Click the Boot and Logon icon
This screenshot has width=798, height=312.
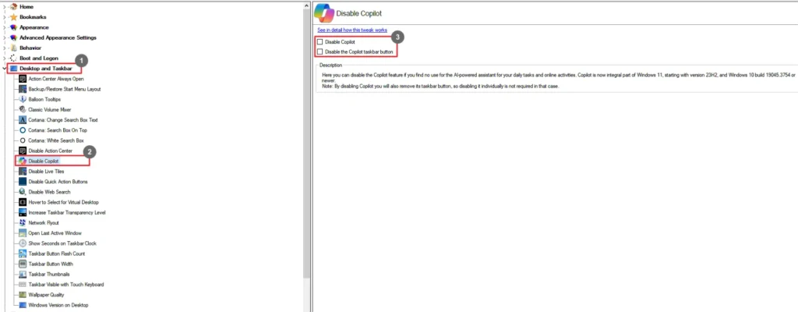13,58
